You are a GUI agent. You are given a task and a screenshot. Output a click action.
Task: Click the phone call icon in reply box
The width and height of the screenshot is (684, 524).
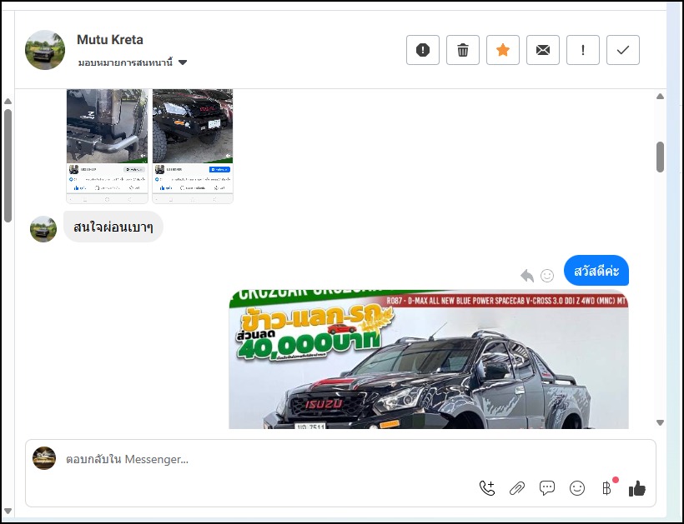click(x=487, y=488)
